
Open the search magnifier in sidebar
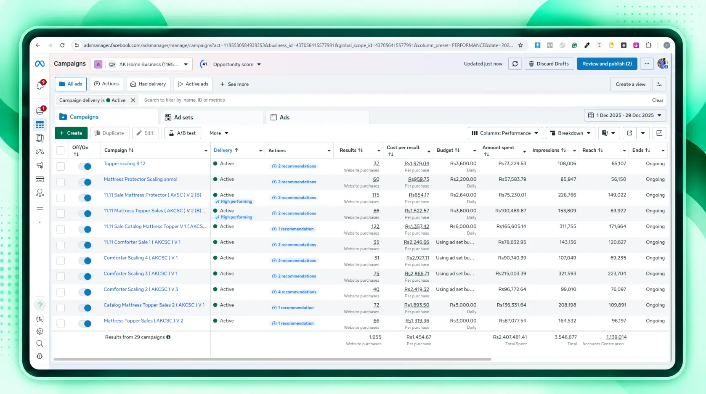click(40, 344)
